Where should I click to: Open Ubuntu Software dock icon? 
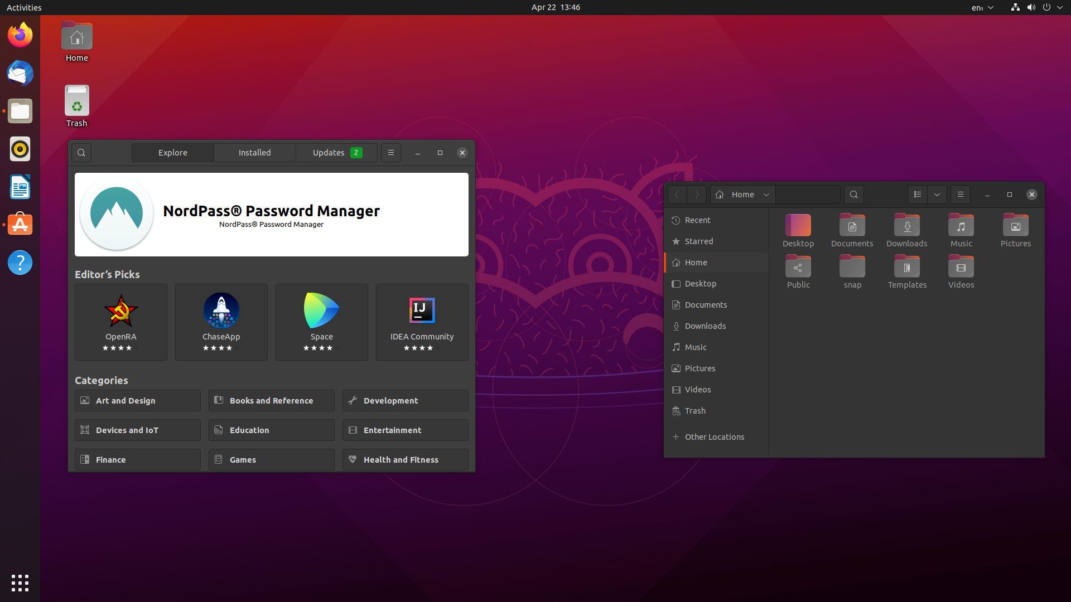[20, 225]
